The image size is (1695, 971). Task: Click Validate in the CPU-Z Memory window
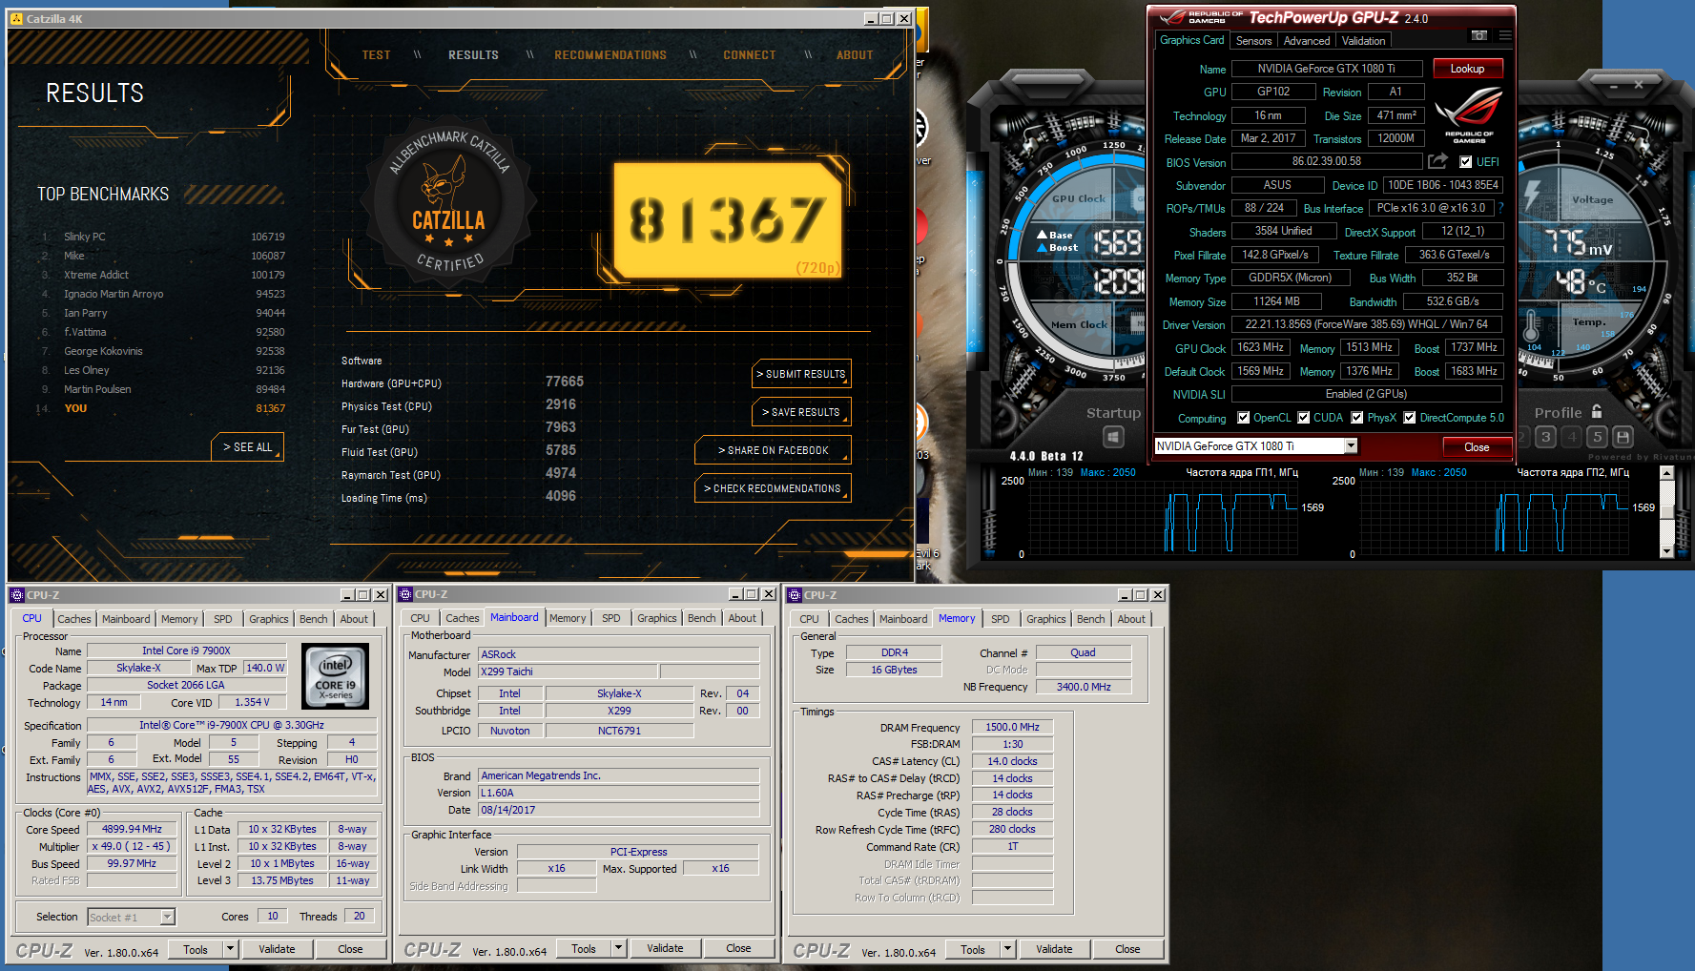(1054, 949)
